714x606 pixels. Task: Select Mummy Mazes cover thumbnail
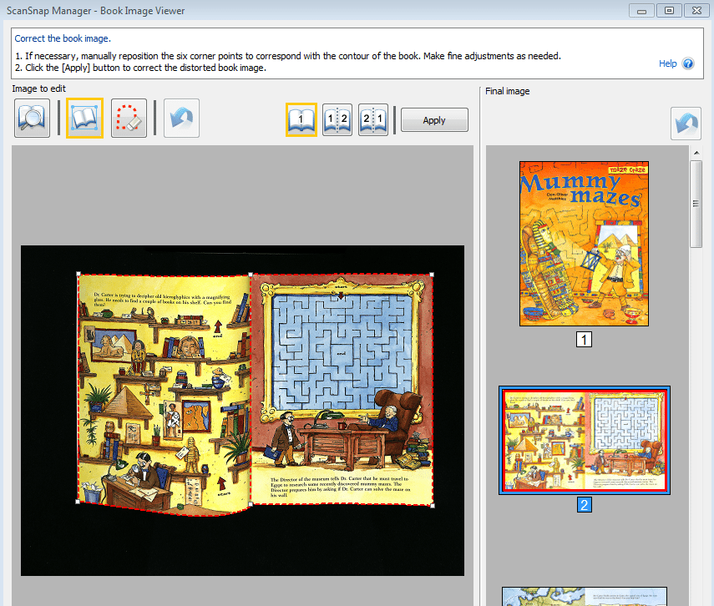click(x=585, y=244)
